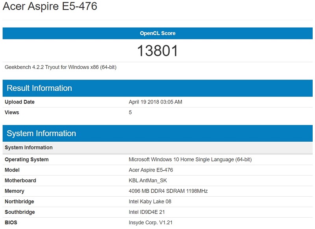The width and height of the screenshot is (315, 229).
Task: Click the Acer Aspire E5-476 model value
Action: 151,170
